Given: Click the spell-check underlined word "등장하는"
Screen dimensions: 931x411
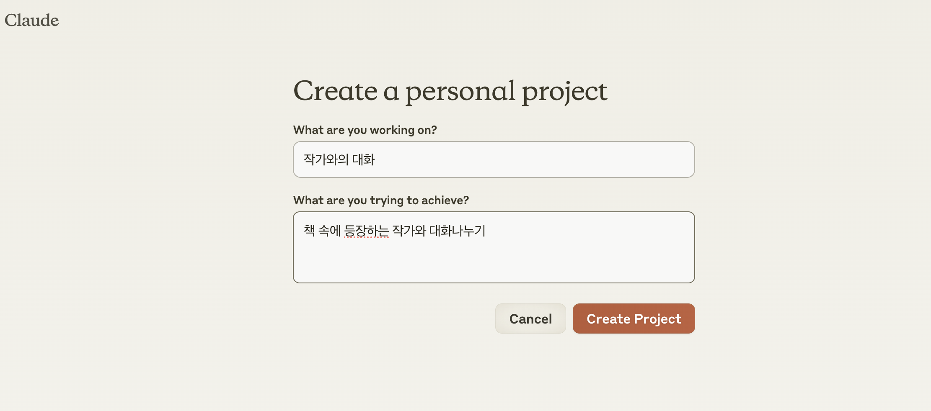Looking at the screenshot, I should coord(366,231).
